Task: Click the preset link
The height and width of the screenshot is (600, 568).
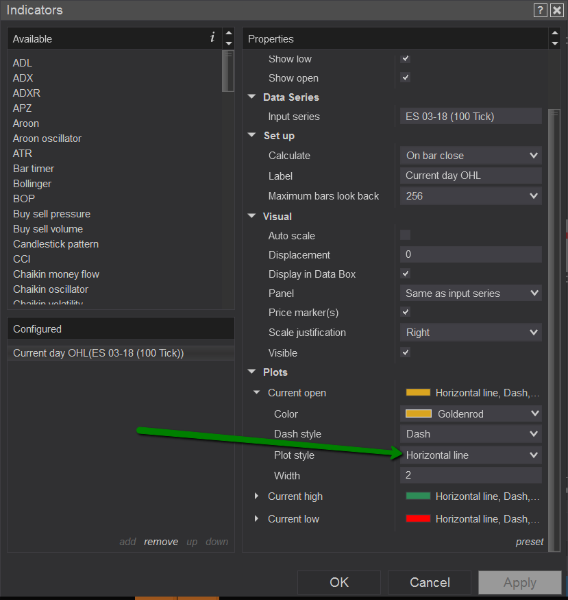Action: (530, 542)
